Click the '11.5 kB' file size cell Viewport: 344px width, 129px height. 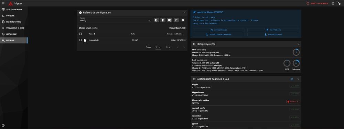coord(135,40)
